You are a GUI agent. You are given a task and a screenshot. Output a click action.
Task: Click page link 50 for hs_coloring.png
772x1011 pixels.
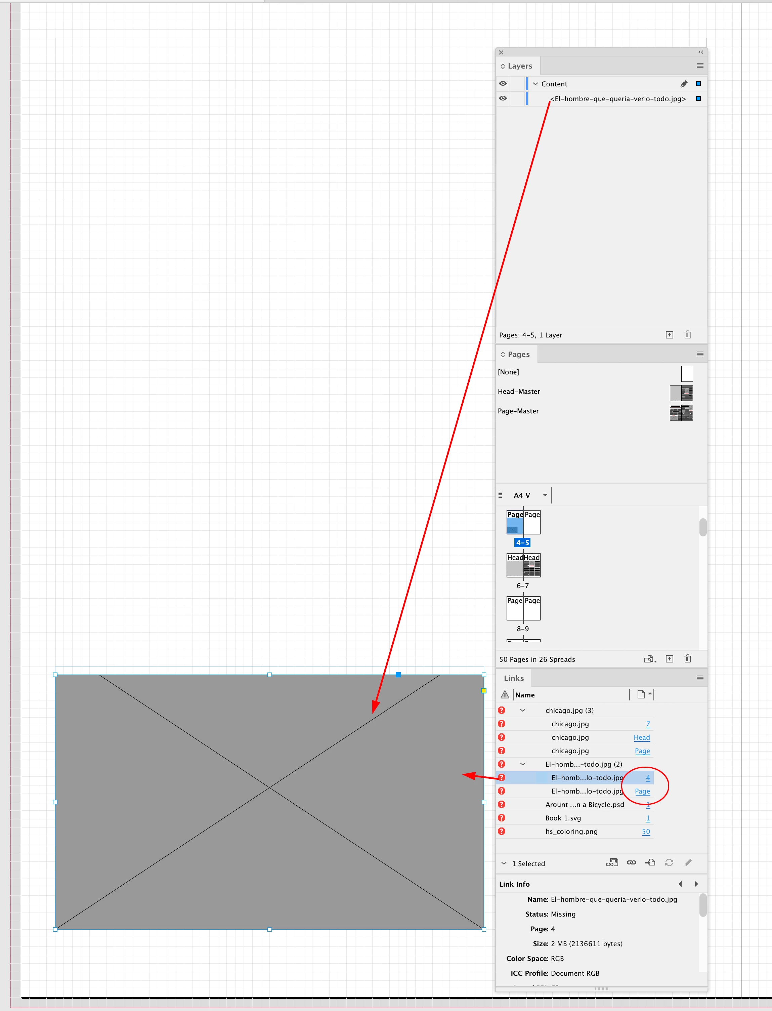tap(646, 831)
